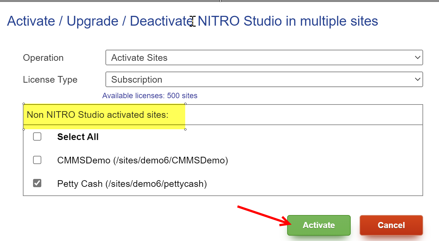Toggle the Select All checkbox
The image size is (439, 241).
click(37, 136)
